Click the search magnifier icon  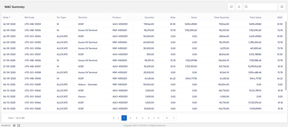point(246,7)
